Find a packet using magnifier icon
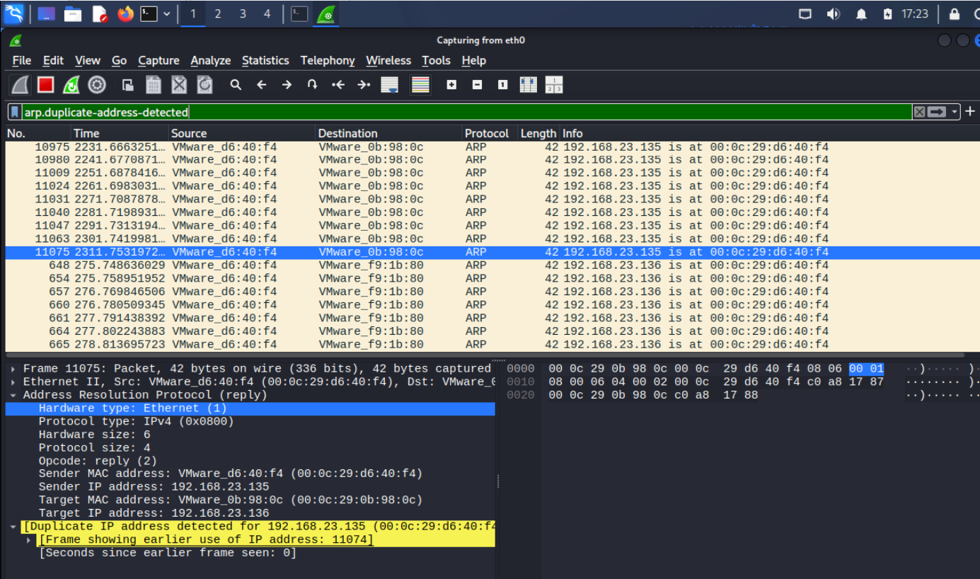 coord(236,85)
